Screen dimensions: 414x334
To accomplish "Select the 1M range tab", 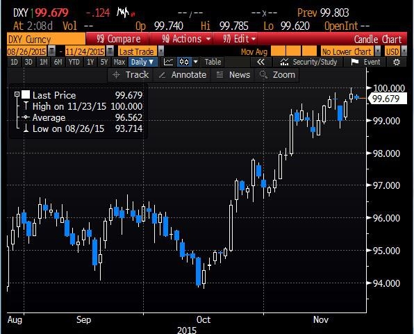I will (x=43, y=62).
